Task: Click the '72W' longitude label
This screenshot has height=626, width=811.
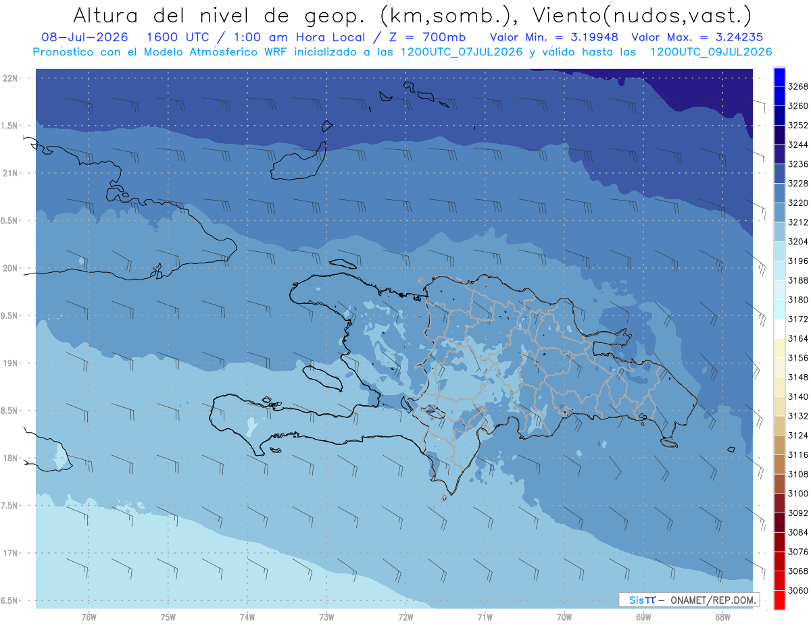Action: click(x=405, y=617)
